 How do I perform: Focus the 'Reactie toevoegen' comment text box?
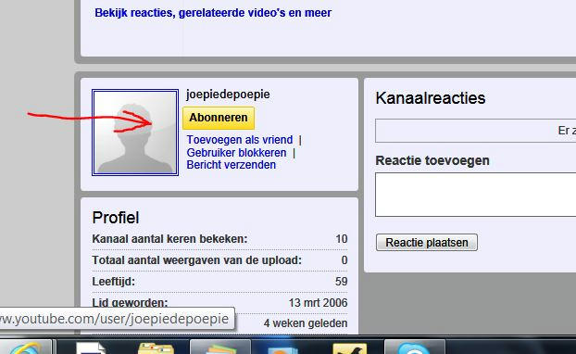pos(475,195)
